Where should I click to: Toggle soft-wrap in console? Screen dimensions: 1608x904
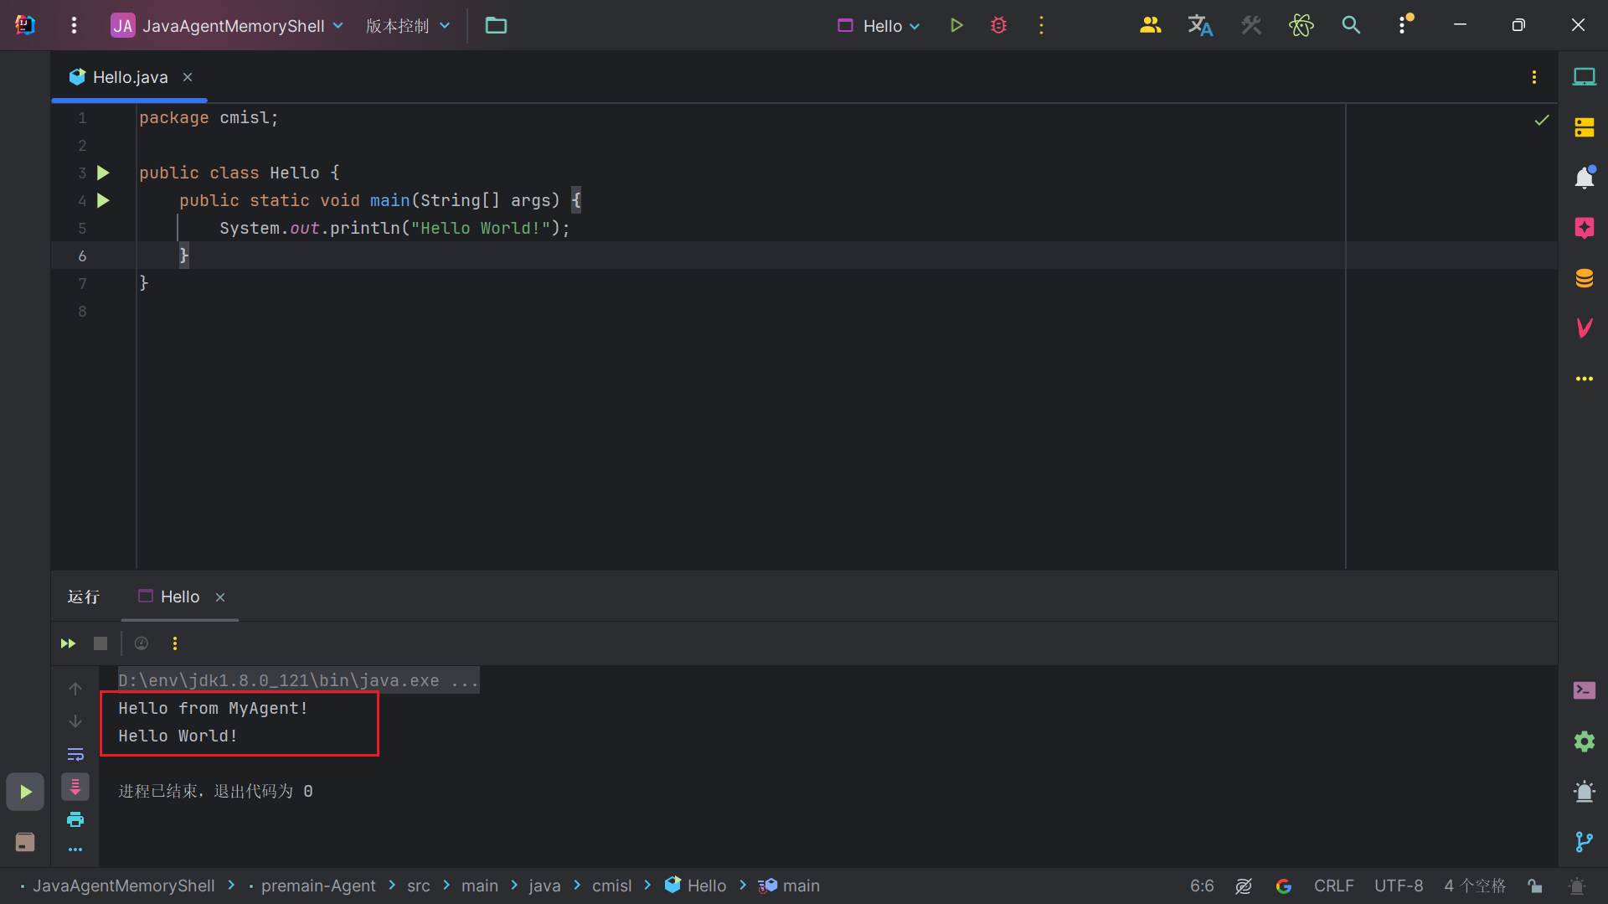tap(75, 754)
